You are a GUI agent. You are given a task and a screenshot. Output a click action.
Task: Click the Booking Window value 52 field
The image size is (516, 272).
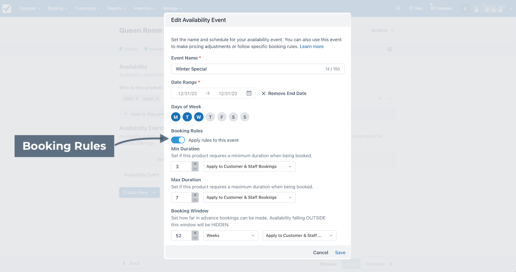coord(181,236)
